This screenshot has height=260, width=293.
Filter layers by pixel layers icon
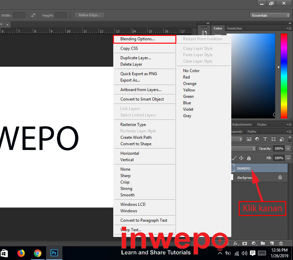click(x=249, y=139)
